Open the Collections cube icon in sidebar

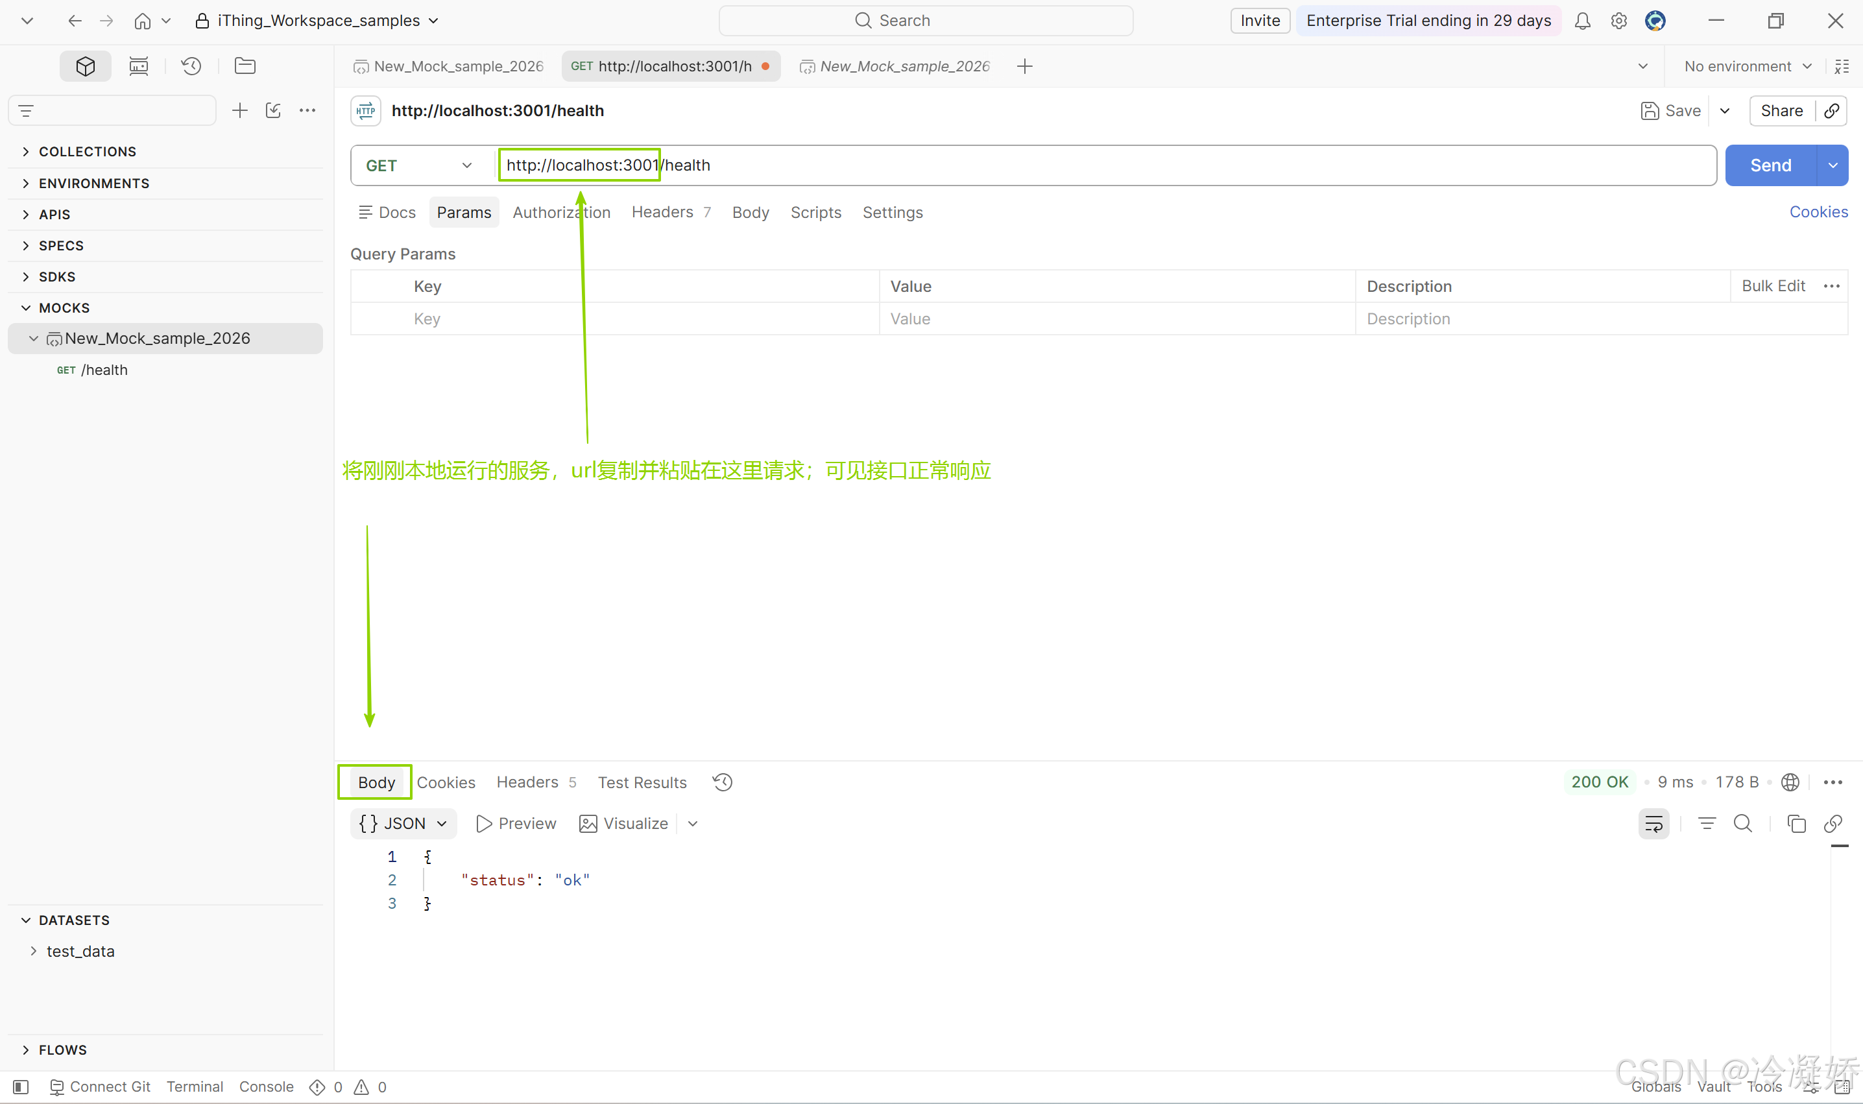pos(86,66)
